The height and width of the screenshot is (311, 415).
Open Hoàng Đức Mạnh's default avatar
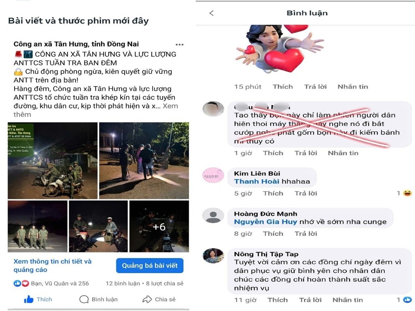tap(213, 215)
